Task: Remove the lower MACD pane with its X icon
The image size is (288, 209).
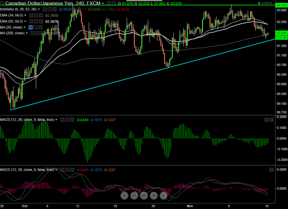Action: [72, 170]
